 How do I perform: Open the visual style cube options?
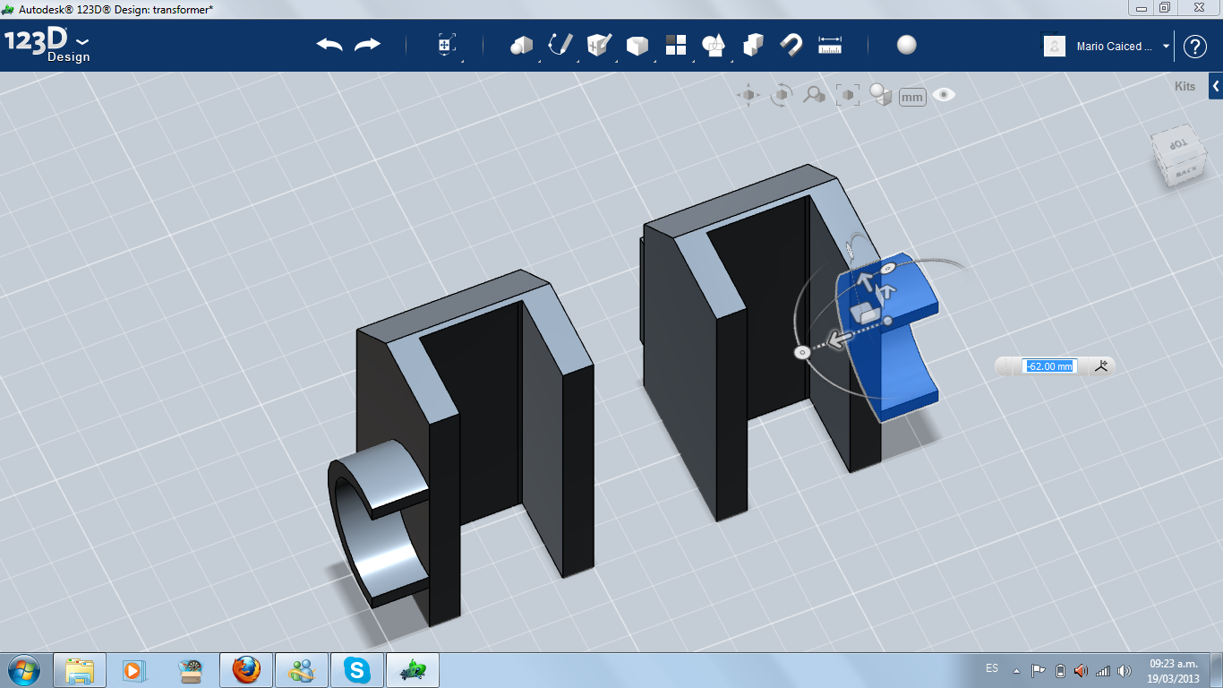click(881, 95)
